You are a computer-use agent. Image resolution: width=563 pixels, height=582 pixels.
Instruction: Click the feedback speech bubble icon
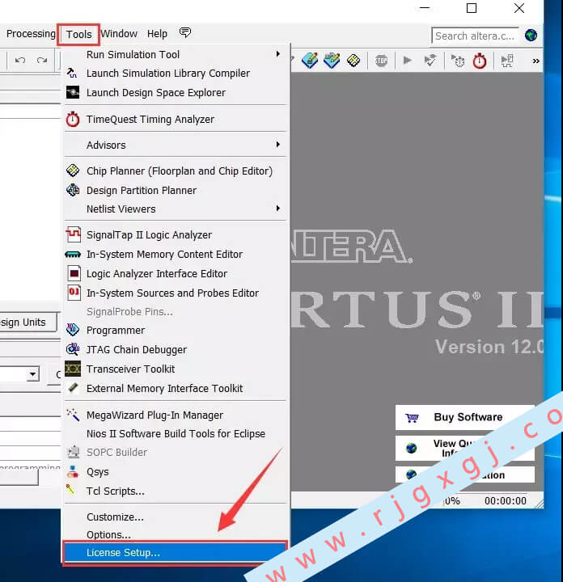[185, 32]
